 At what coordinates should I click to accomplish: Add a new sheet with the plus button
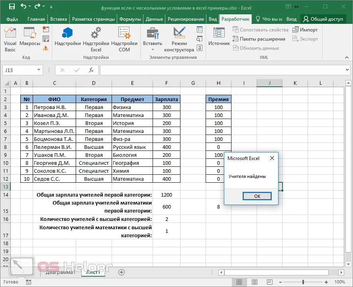point(122,272)
